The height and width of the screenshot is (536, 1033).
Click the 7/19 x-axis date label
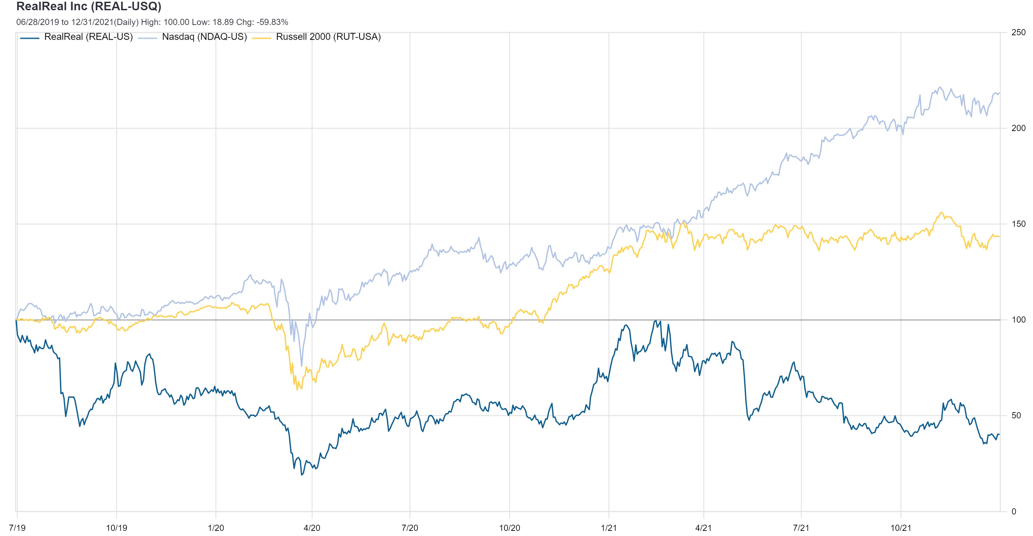[x=17, y=527]
